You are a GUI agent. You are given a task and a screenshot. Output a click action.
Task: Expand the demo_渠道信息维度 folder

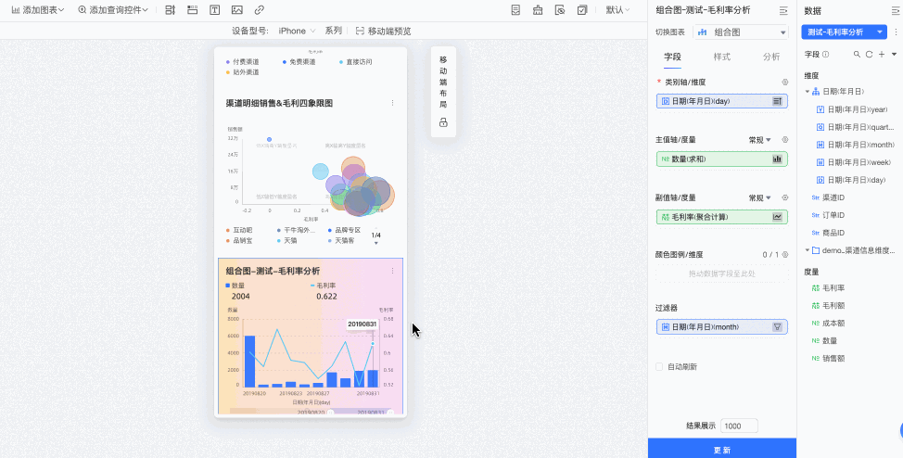click(x=808, y=250)
